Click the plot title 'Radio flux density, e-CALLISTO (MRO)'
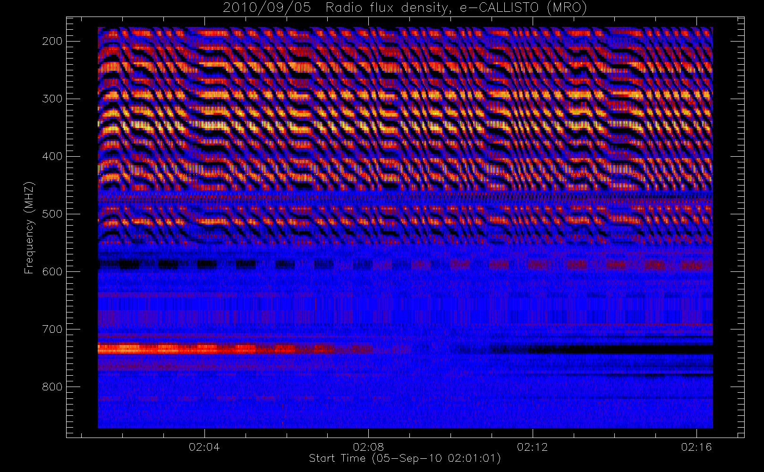Viewport: 764px width, 472px height. (456, 8)
